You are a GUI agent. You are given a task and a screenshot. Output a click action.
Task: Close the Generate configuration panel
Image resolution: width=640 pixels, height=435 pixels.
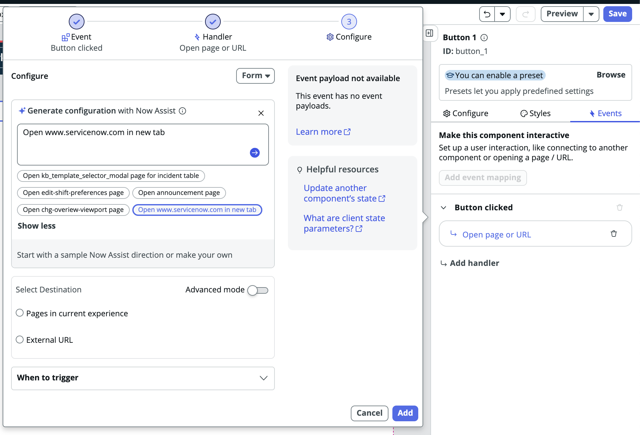click(x=261, y=113)
